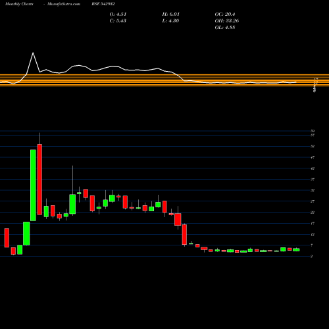Screen dimensions: 329x329
Task: Click the "OH: 33.26" value
Action: pos(227,21)
